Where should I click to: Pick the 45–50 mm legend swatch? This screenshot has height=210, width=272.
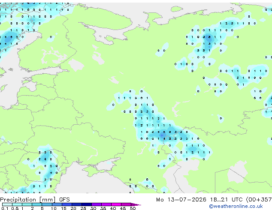(x=126, y=204)
